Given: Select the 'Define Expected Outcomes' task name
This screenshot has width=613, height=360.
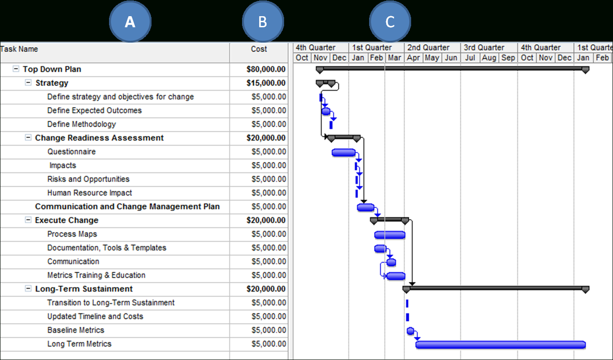Looking at the screenshot, I should click(94, 110).
